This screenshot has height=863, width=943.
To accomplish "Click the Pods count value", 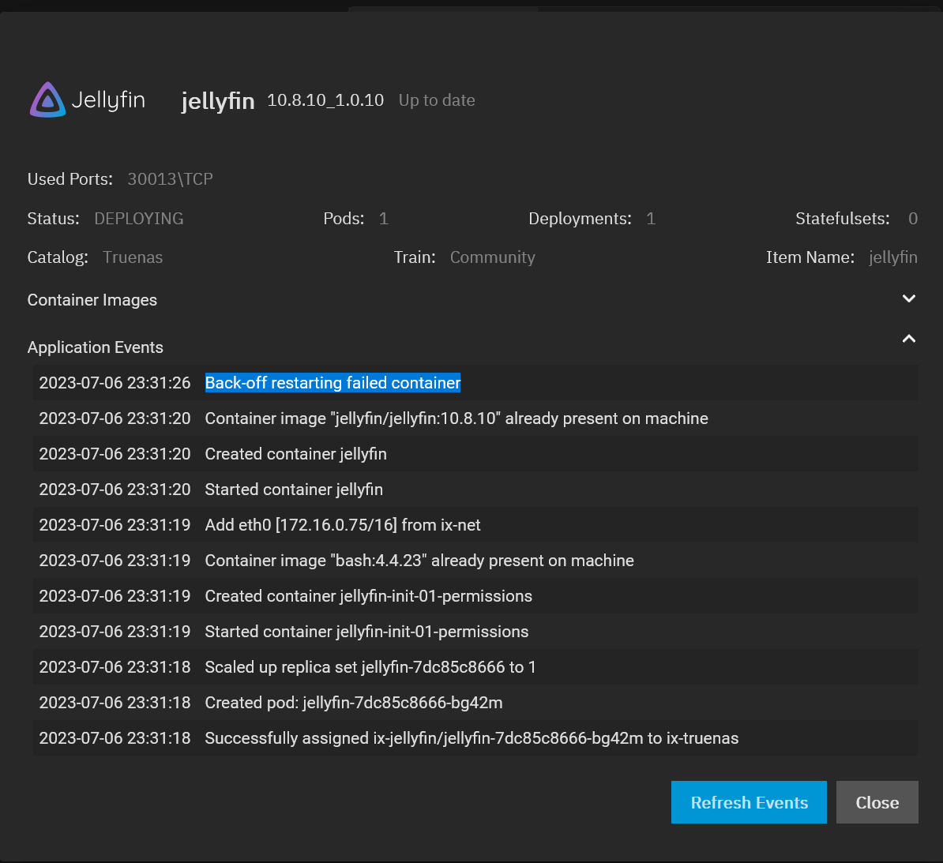I will pos(384,218).
